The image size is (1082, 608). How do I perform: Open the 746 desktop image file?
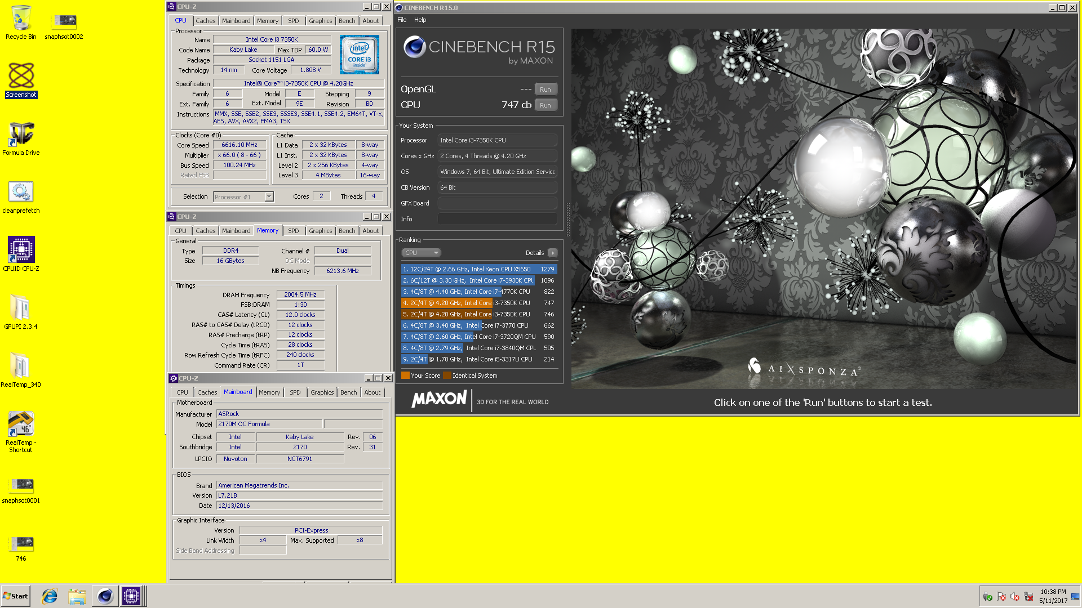pyautogui.click(x=21, y=549)
